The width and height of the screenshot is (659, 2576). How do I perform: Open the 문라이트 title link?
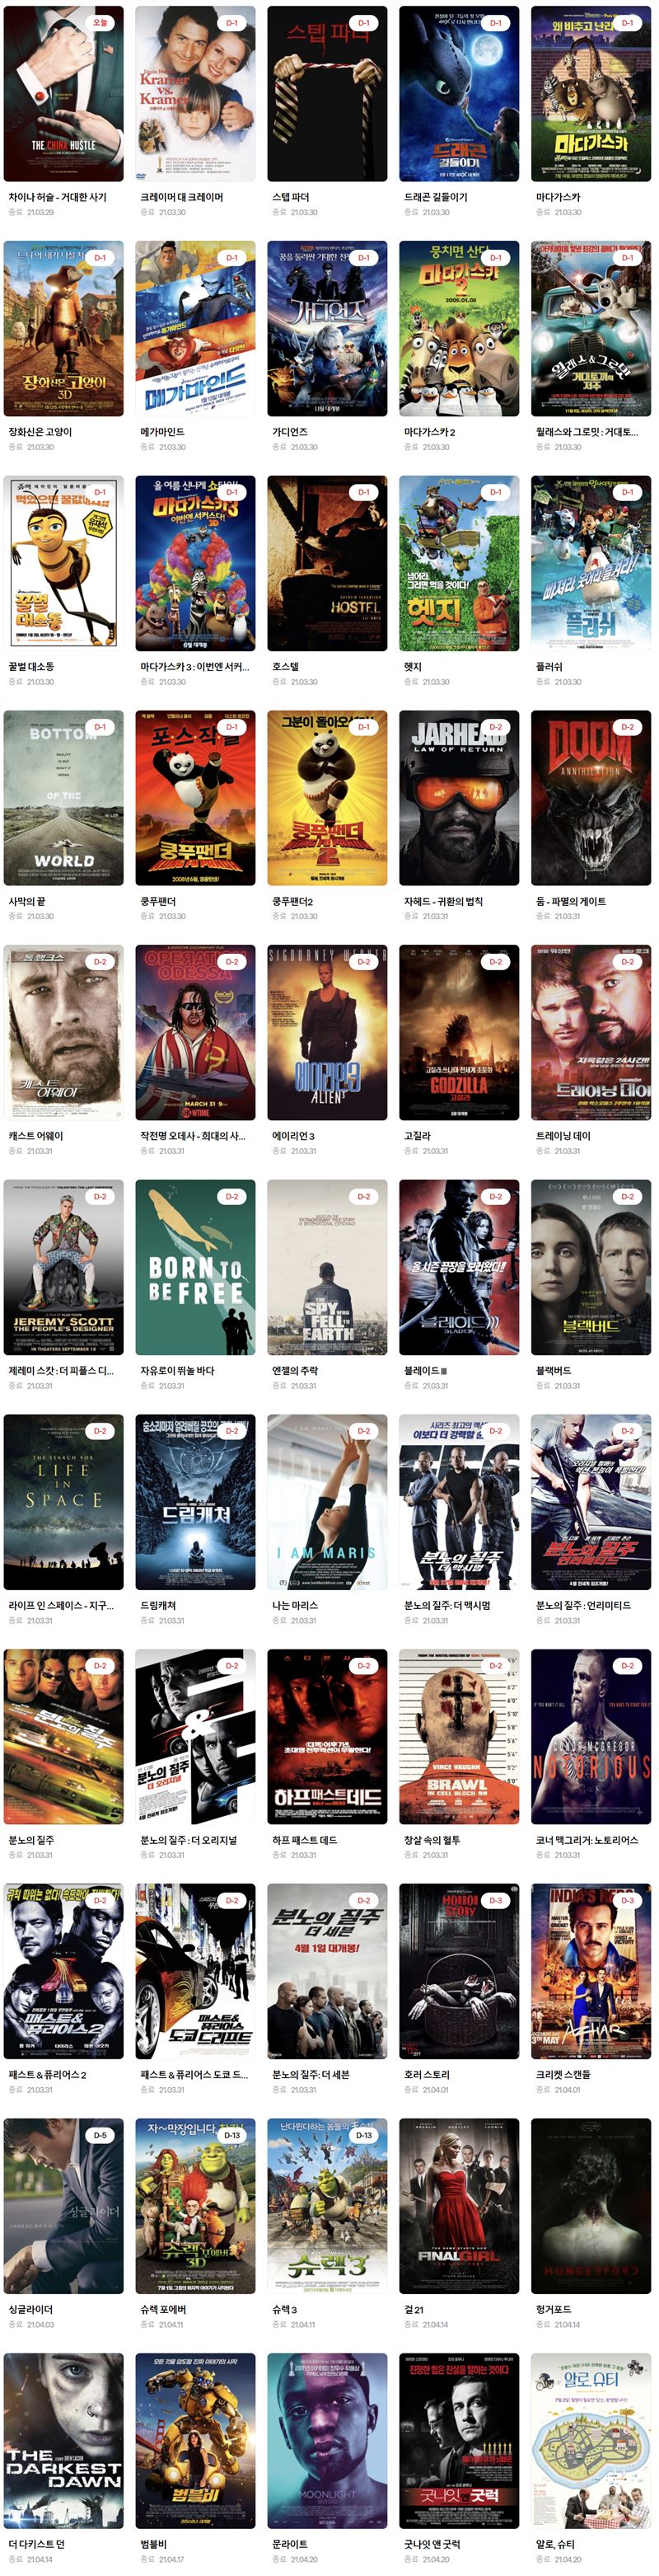pyautogui.click(x=290, y=2545)
